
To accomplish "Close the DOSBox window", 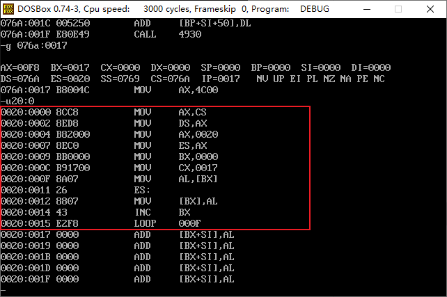I will click(430, 9).
